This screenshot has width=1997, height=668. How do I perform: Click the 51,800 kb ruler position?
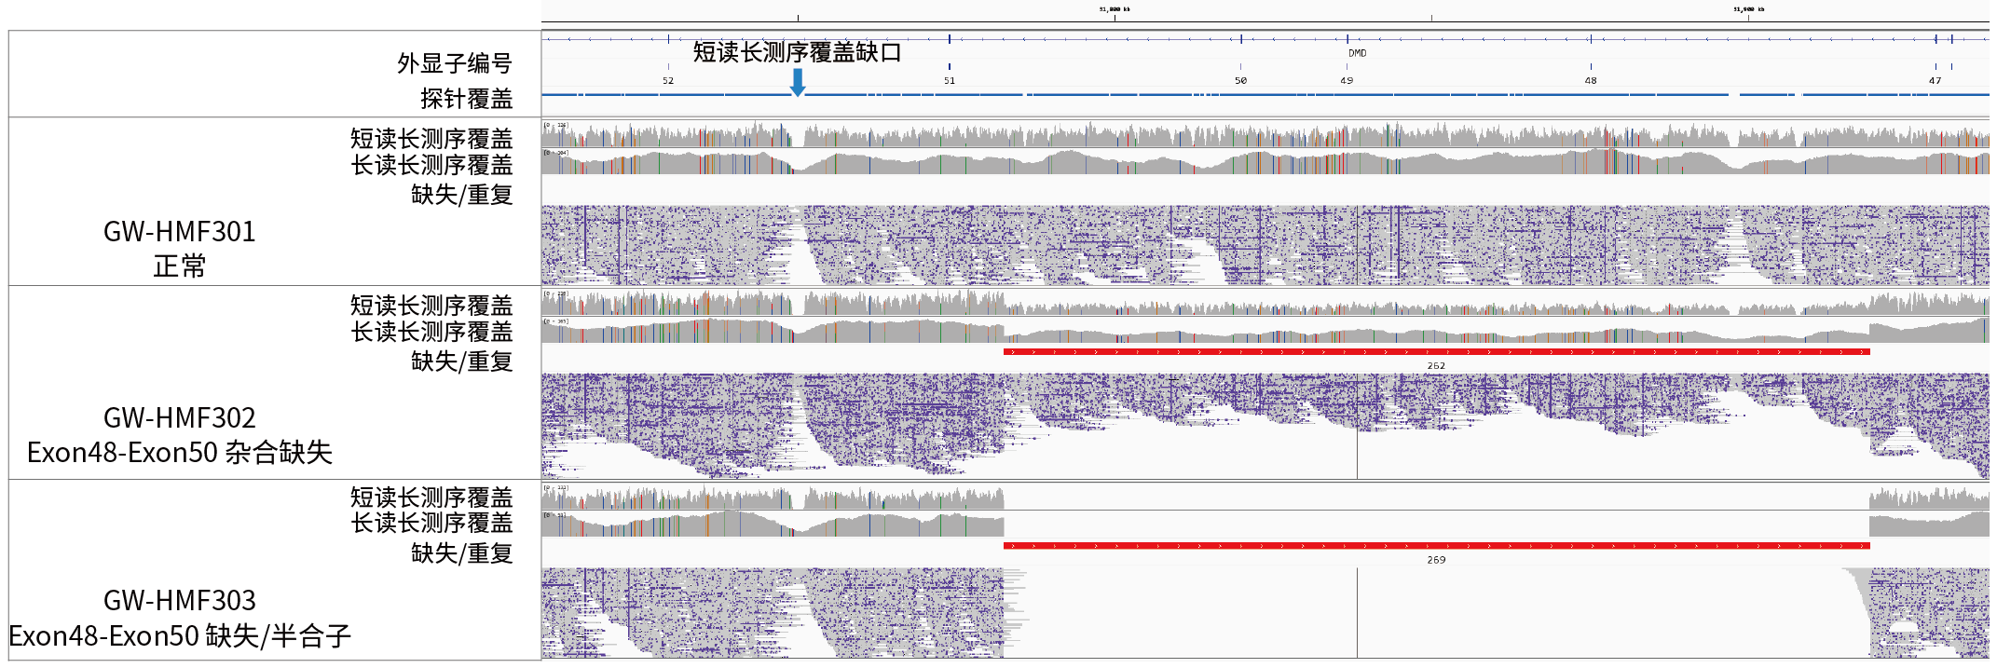pyautogui.click(x=1114, y=9)
